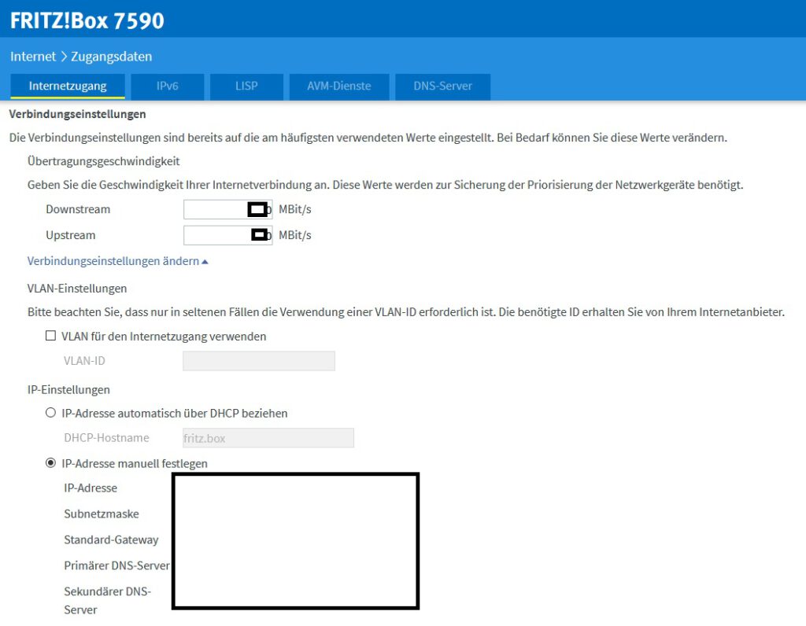Click the MBit/s unit next to Downstream

(295, 209)
